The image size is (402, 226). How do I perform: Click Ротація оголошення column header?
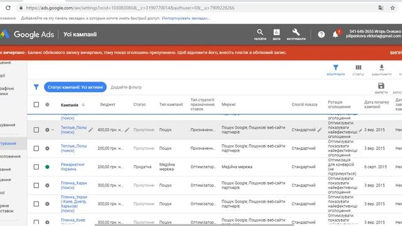pyautogui.click(x=339, y=104)
